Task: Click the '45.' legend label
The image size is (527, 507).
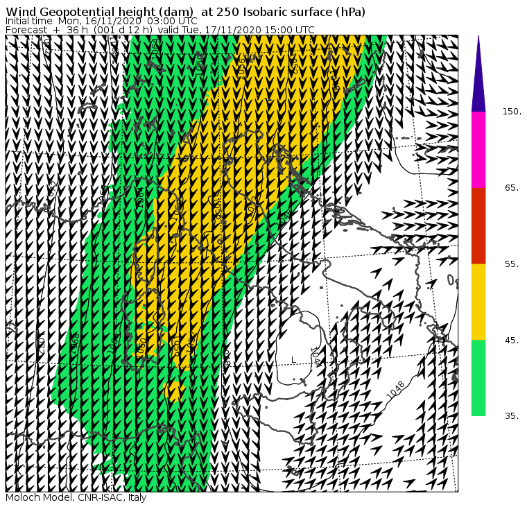Action: click(512, 341)
